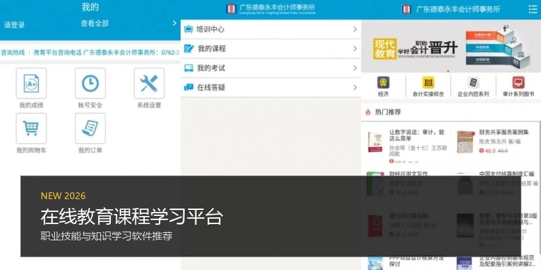Viewport: 541px width, 270px height.
Task: Tap the 咨询热线 hotline label
Action: click(x=13, y=53)
